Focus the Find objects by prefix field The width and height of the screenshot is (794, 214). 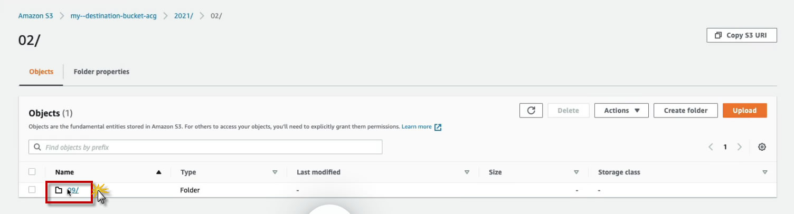[x=211, y=147]
